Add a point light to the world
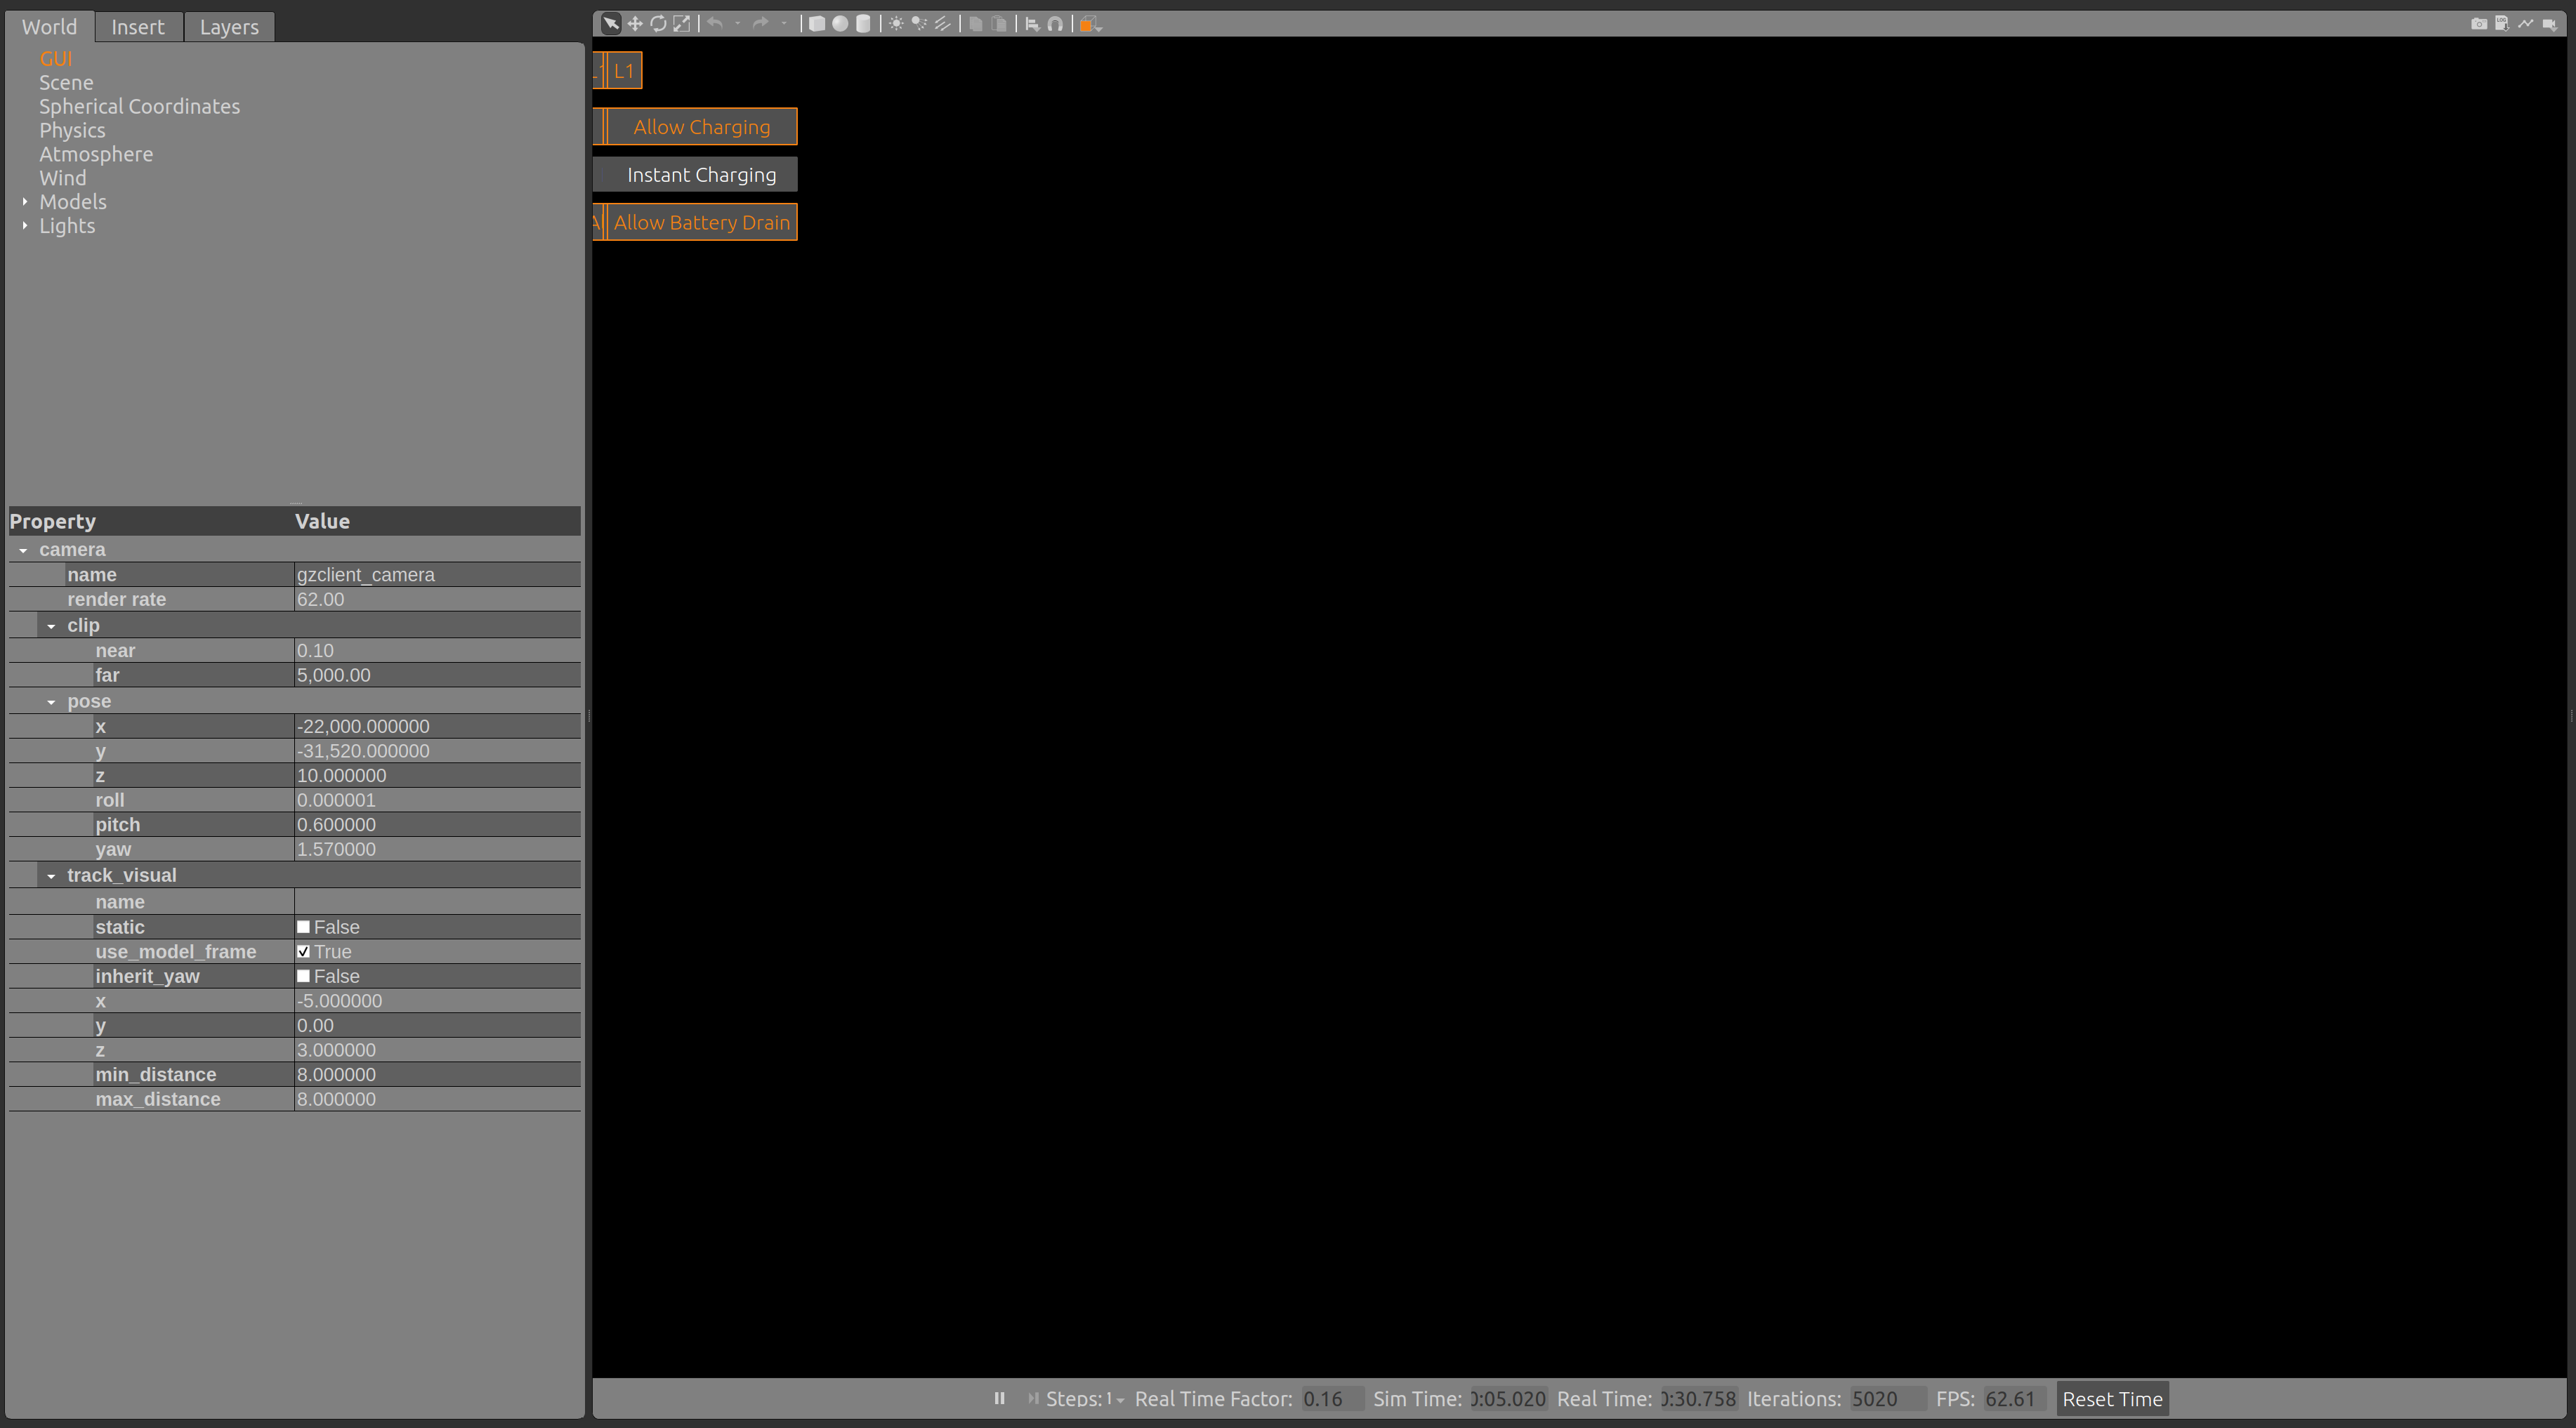The width and height of the screenshot is (2576, 1428). (896, 23)
